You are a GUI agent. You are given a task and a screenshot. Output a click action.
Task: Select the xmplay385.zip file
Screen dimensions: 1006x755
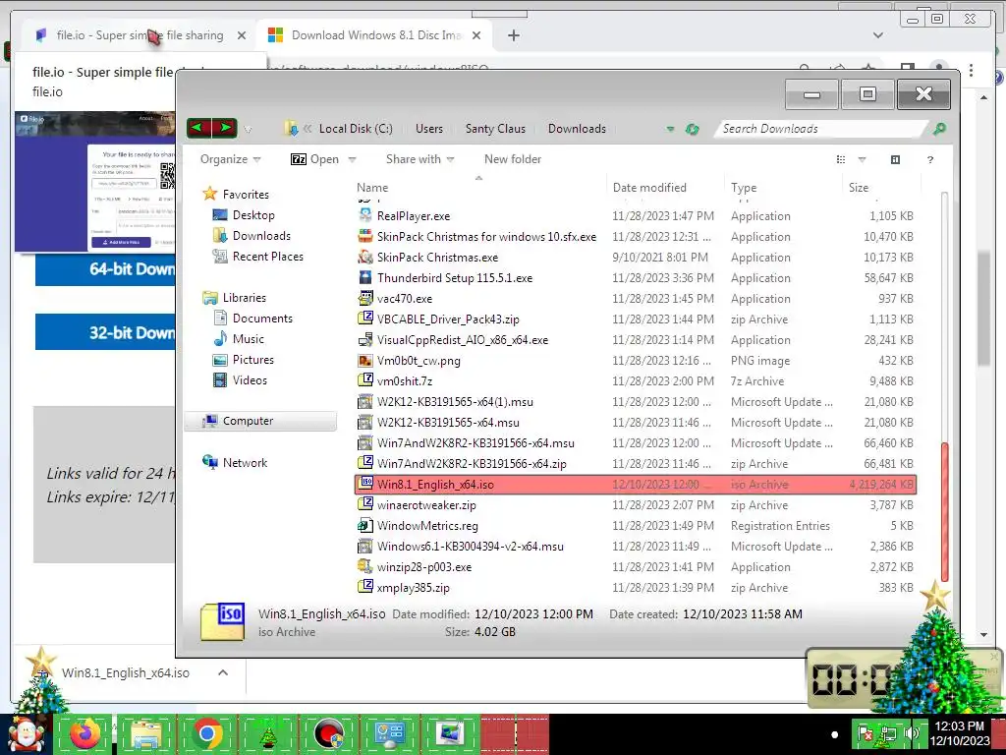[x=636, y=587]
